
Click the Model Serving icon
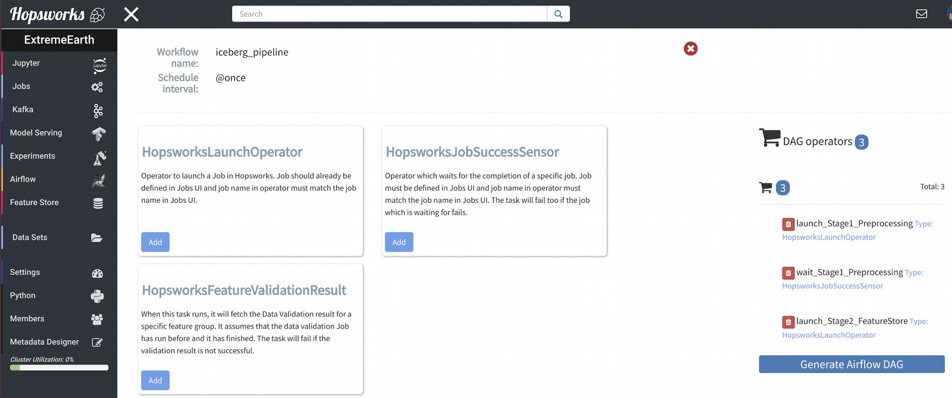(99, 134)
